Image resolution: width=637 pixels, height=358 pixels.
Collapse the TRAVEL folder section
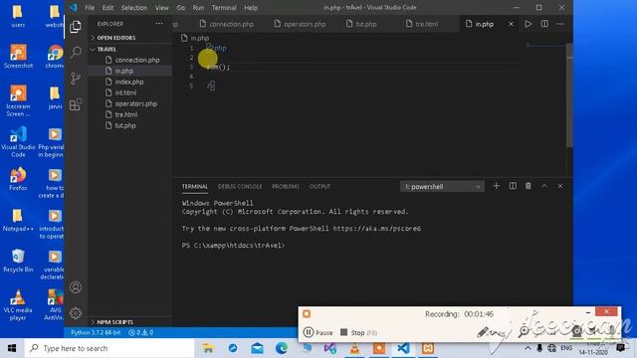tap(106, 49)
